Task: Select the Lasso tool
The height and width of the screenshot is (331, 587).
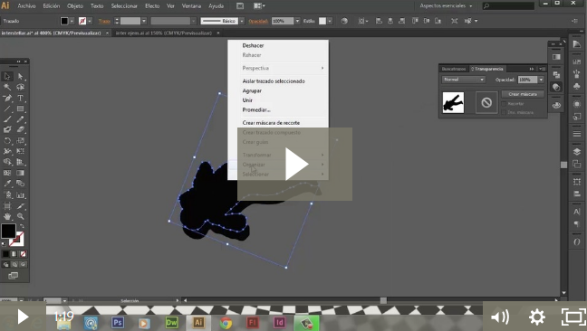Action: tap(21, 88)
